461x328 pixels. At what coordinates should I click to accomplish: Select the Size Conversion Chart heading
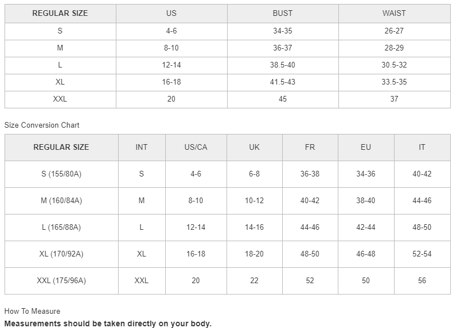(42, 125)
